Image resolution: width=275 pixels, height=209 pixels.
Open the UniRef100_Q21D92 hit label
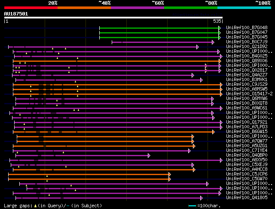[247, 47]
